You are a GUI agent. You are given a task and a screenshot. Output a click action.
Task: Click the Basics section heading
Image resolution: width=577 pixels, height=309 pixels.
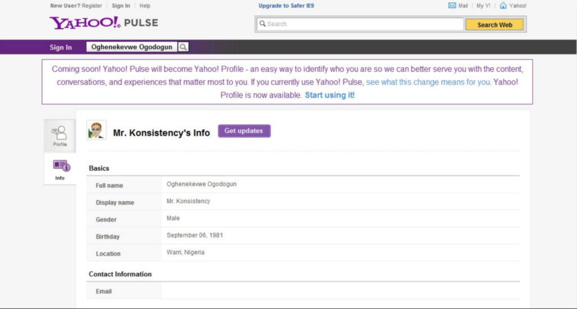coord(99,168)
